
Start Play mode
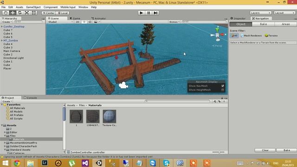point(141,13)
